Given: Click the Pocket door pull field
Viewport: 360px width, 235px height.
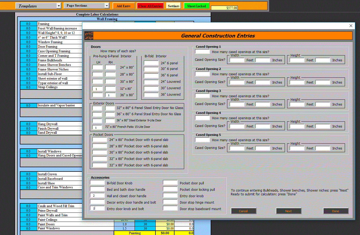Looking at the screenshot, I should [170, 182].
